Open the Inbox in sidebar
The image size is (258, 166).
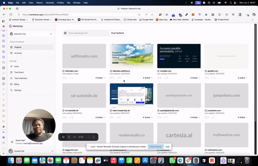pos(31,66)
